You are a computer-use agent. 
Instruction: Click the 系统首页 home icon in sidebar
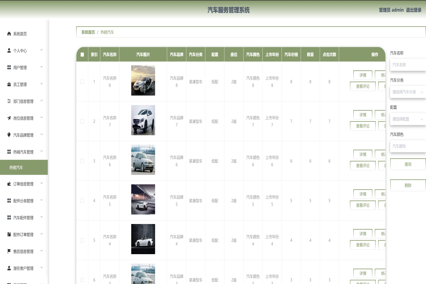[8, 34]
